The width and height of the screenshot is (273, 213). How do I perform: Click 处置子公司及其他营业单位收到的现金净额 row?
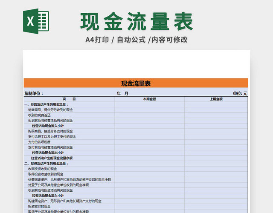136,185
